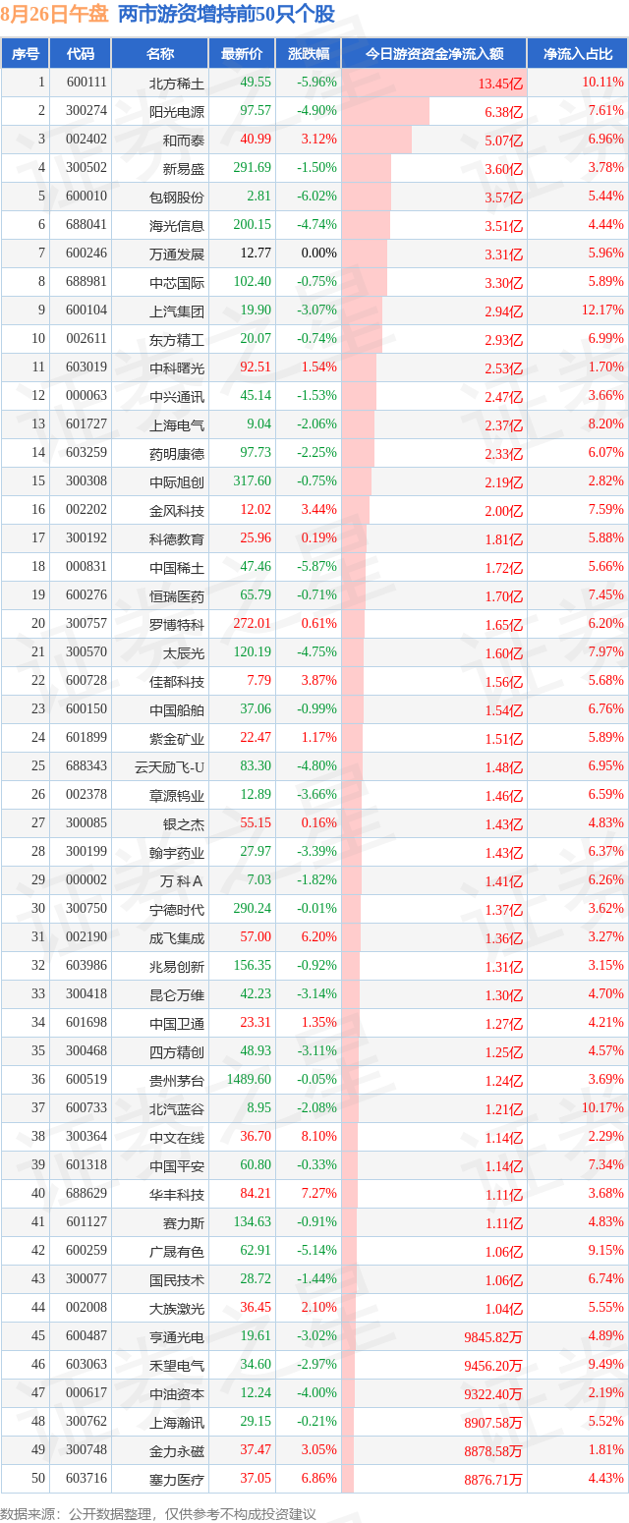Click stock code 000063

pyautogui.click(x=86, y=396)
